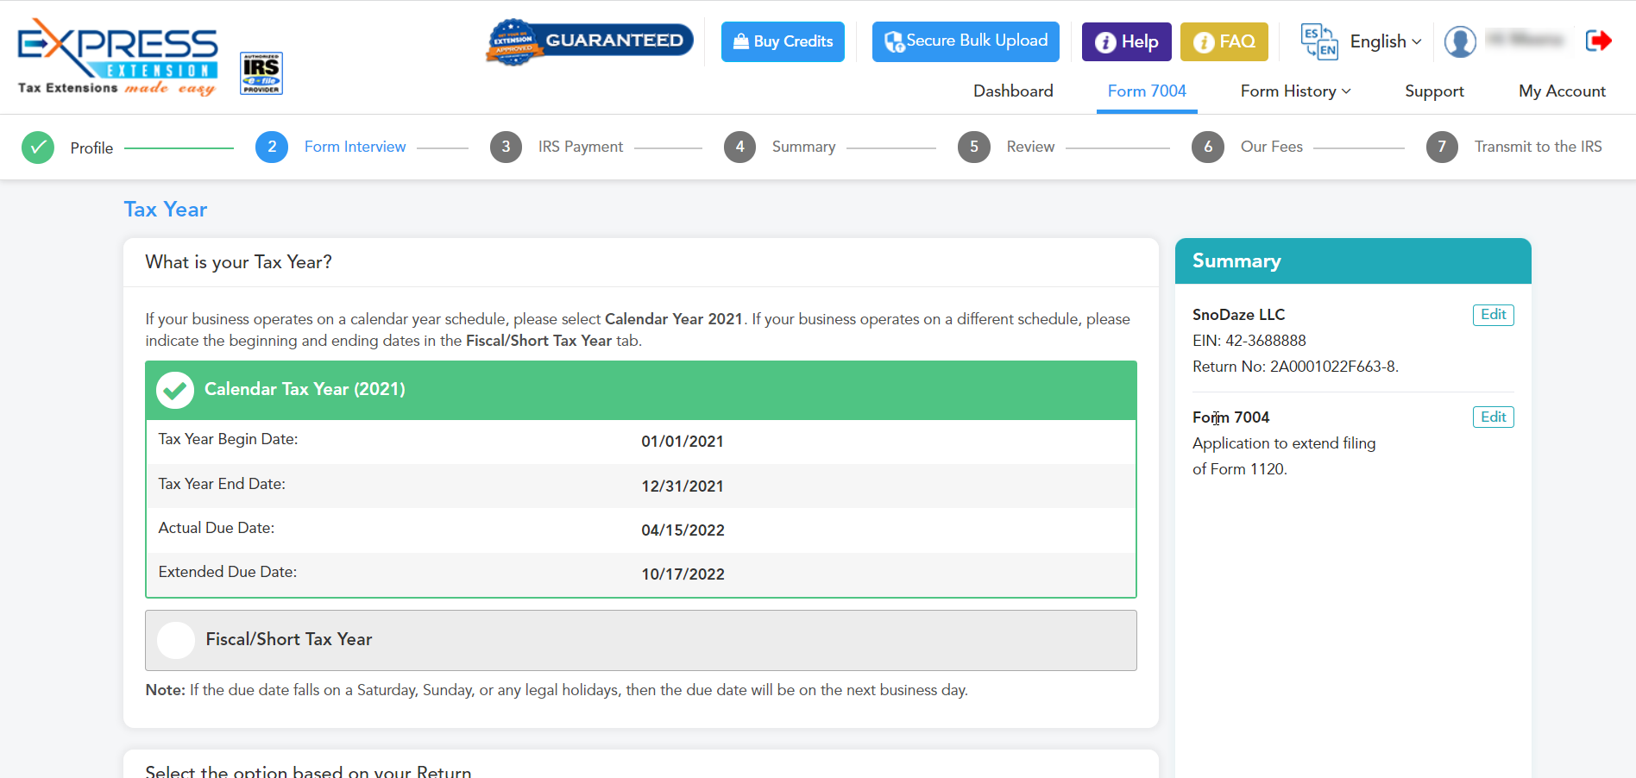The image size is (1636, 778).
Task: Click the Buy Credits button
Action: 783,41
